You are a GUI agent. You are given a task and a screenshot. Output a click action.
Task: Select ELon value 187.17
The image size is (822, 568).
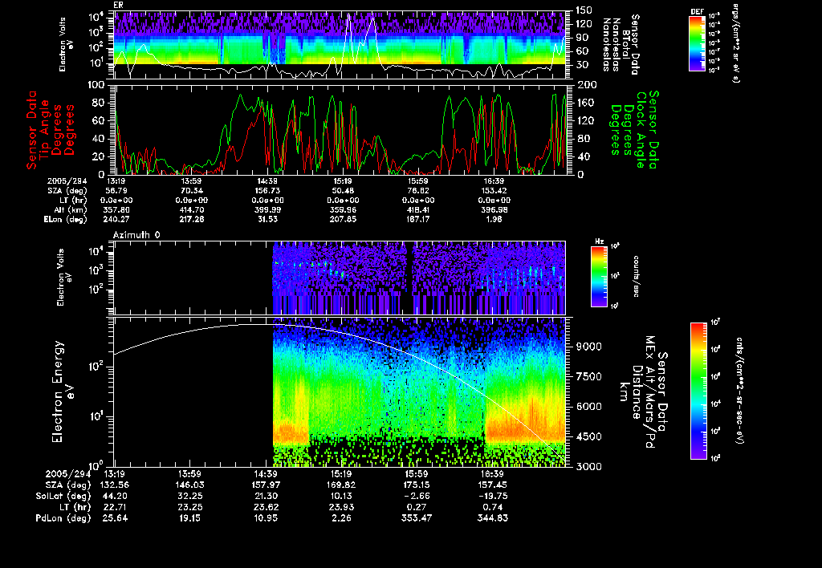(x=417, y=219)
